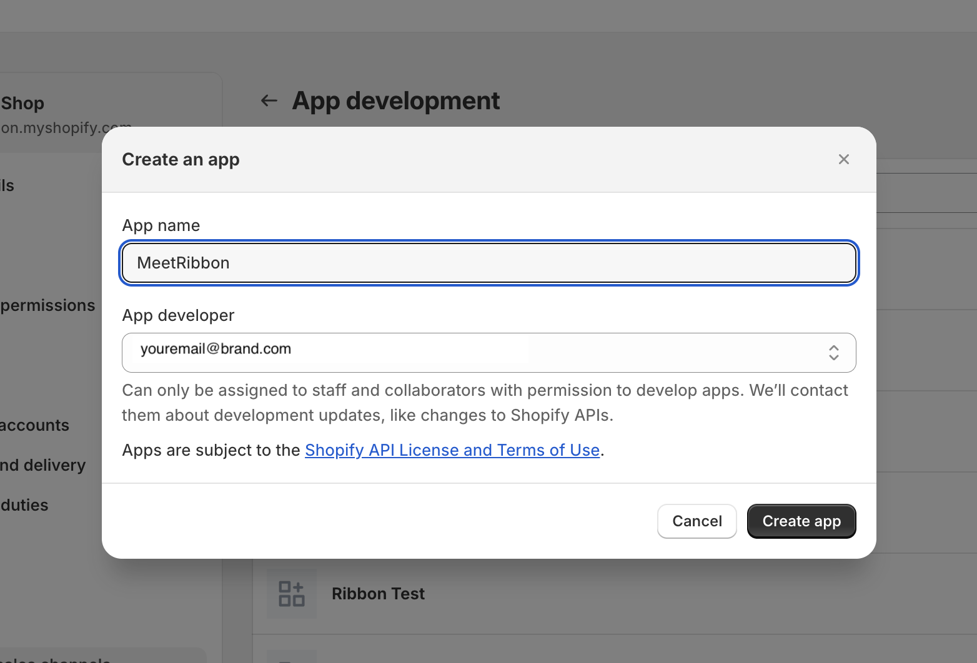Click the up-down chevrons in App developer field
The image size is (977, 663).
pos(833,353)
